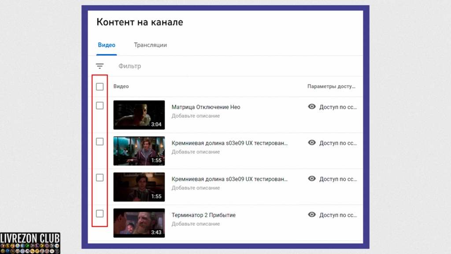Check the box beside the 3:43 Терминатор video
This screenshot has height=254, width=451.
tap(100, 214)
